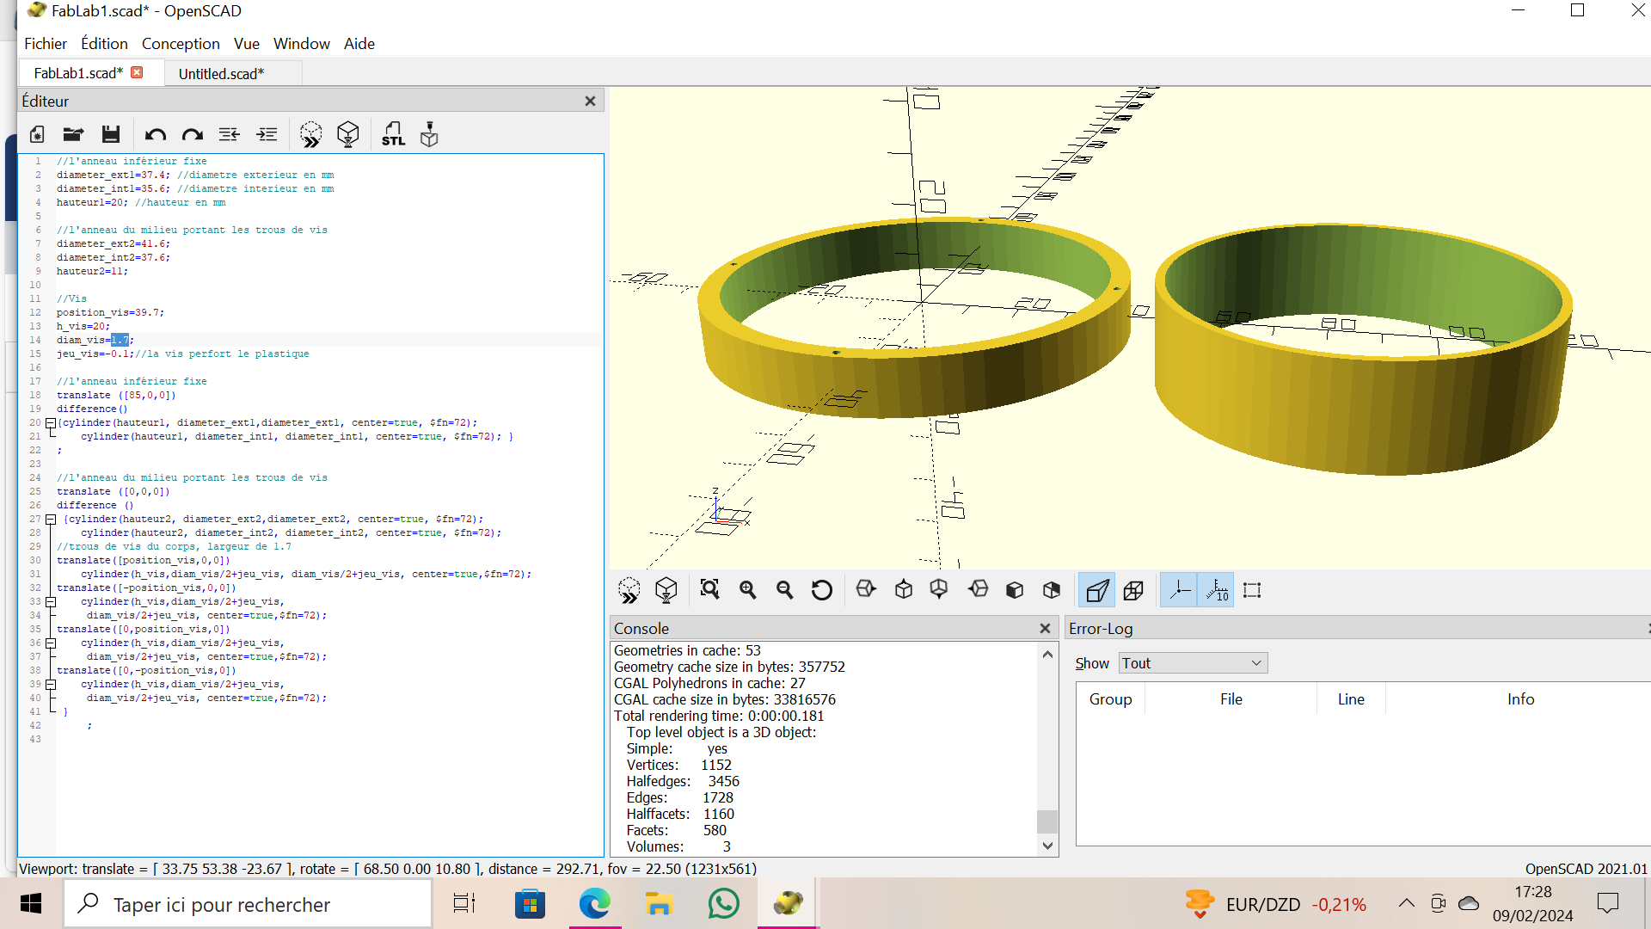Toggle perspective projection
This screenshot has width=1651, height=929.
pos(1096,590)
